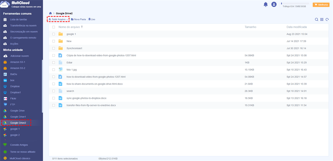Click the Melhoria upgrade button
Viewport: 333px width, 161px height.
[x=321, y=4]
